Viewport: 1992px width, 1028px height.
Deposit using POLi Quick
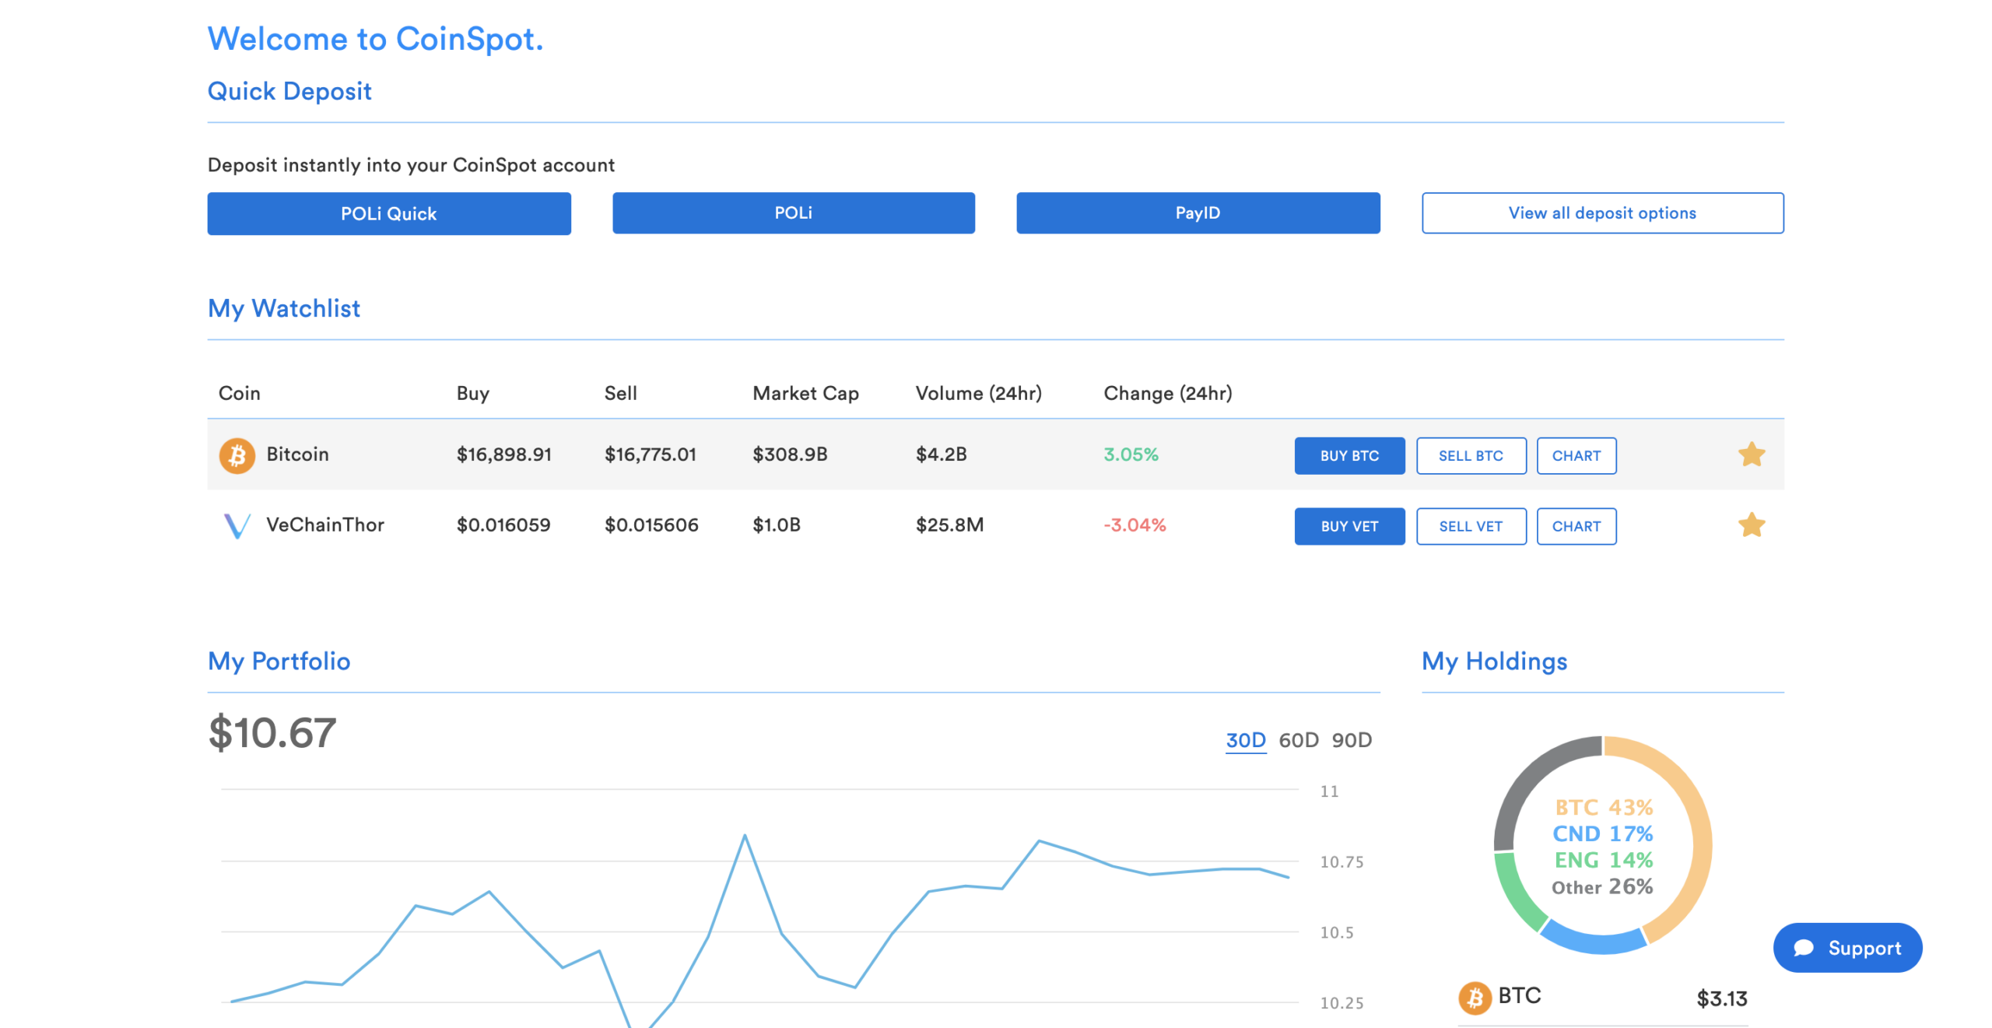[x=388, y=213]
